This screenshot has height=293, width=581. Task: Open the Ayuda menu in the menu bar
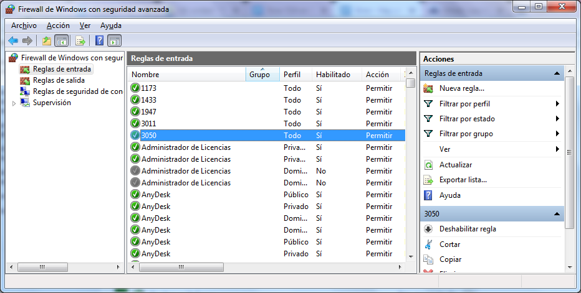pos(111,26)
